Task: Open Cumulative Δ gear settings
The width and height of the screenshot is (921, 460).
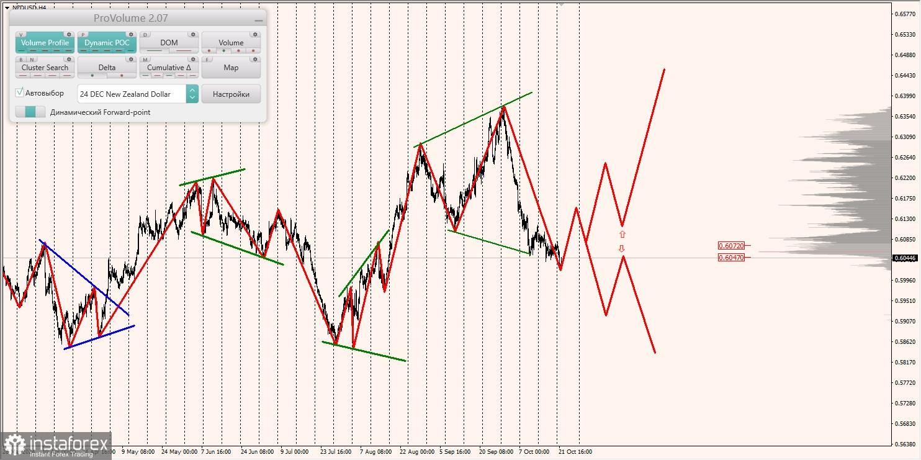Action: tap(193, 60)
